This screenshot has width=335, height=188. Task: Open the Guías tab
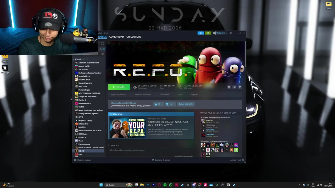click(x=180, y=95)
